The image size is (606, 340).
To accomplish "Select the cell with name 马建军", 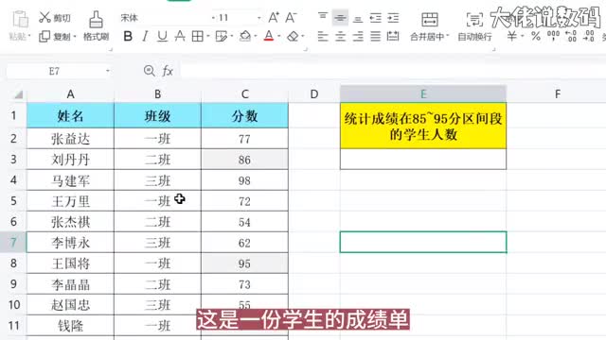I will click(70, 180).
